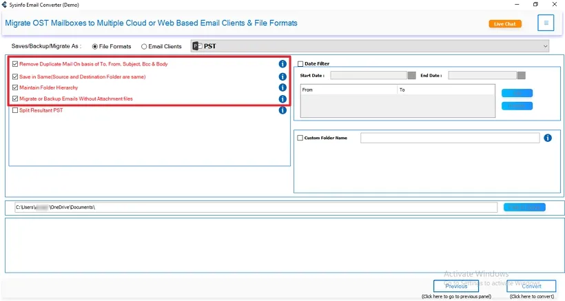
Task: Click the Previous button
Action: 456,287
